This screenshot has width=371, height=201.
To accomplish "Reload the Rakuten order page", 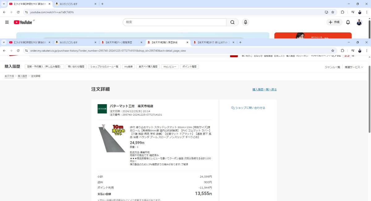I will coord(18,50).
